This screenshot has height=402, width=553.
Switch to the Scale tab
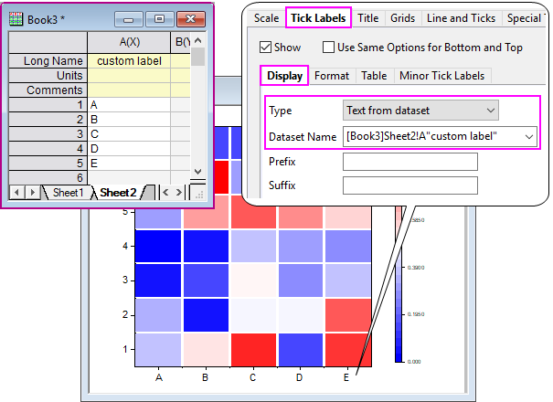266,18
